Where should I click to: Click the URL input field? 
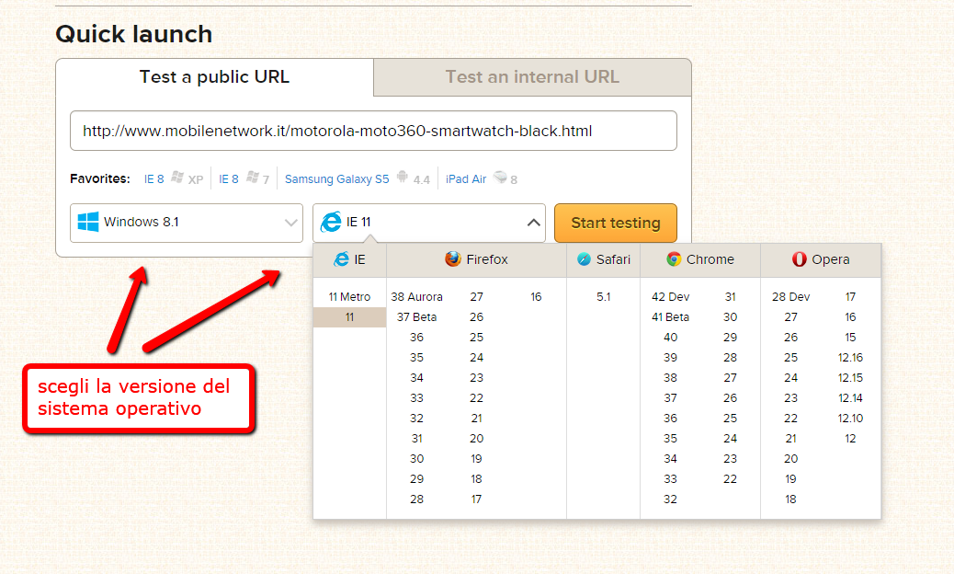tap(373, 131)
